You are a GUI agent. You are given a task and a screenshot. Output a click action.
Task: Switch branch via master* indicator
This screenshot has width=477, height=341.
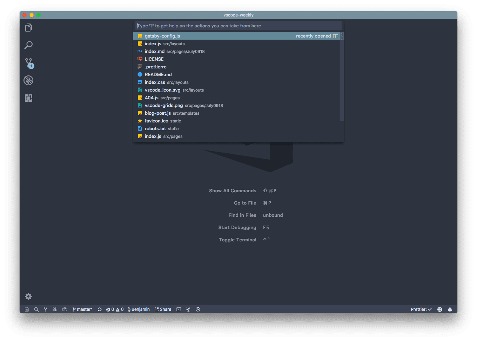pyautogui.click(x=83, y=309)
